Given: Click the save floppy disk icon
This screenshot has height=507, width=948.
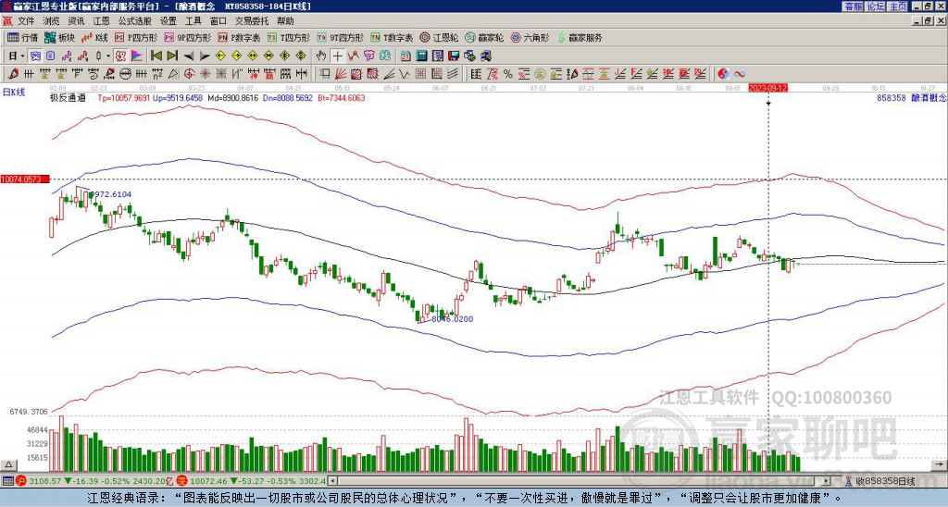Looking at the screenshot, I should [x=454, y=56].
